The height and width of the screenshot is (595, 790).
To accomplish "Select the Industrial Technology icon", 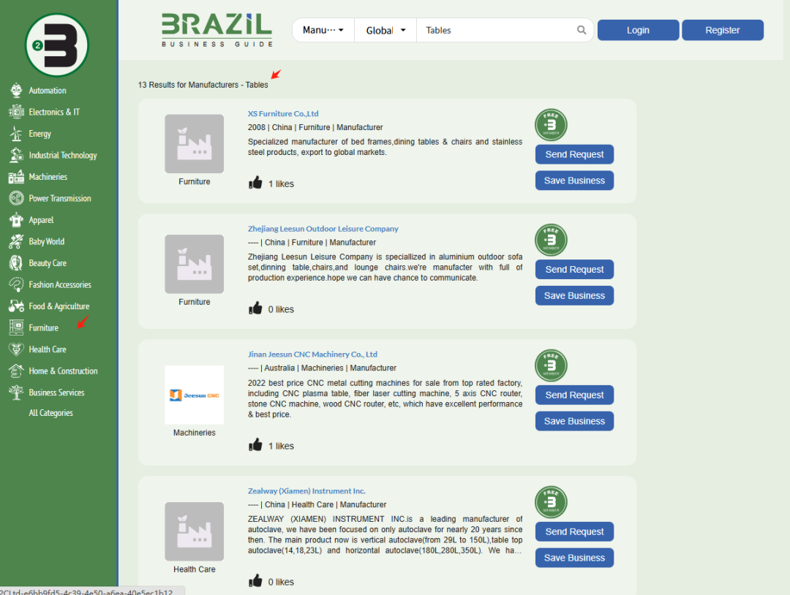I will pyautogui.click(x=16, y=155).
